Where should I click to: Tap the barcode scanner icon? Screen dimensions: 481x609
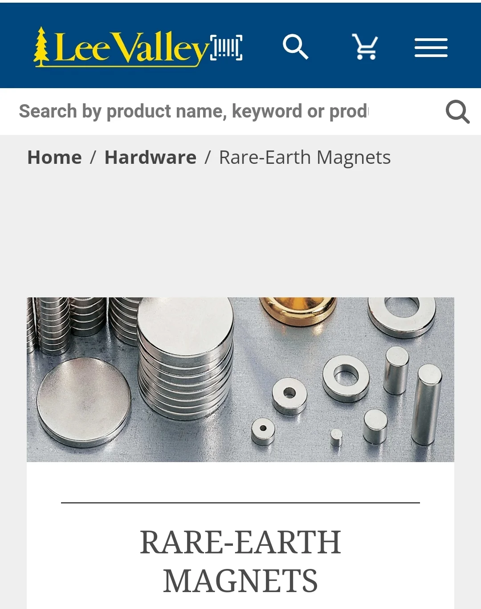point(226,47)
